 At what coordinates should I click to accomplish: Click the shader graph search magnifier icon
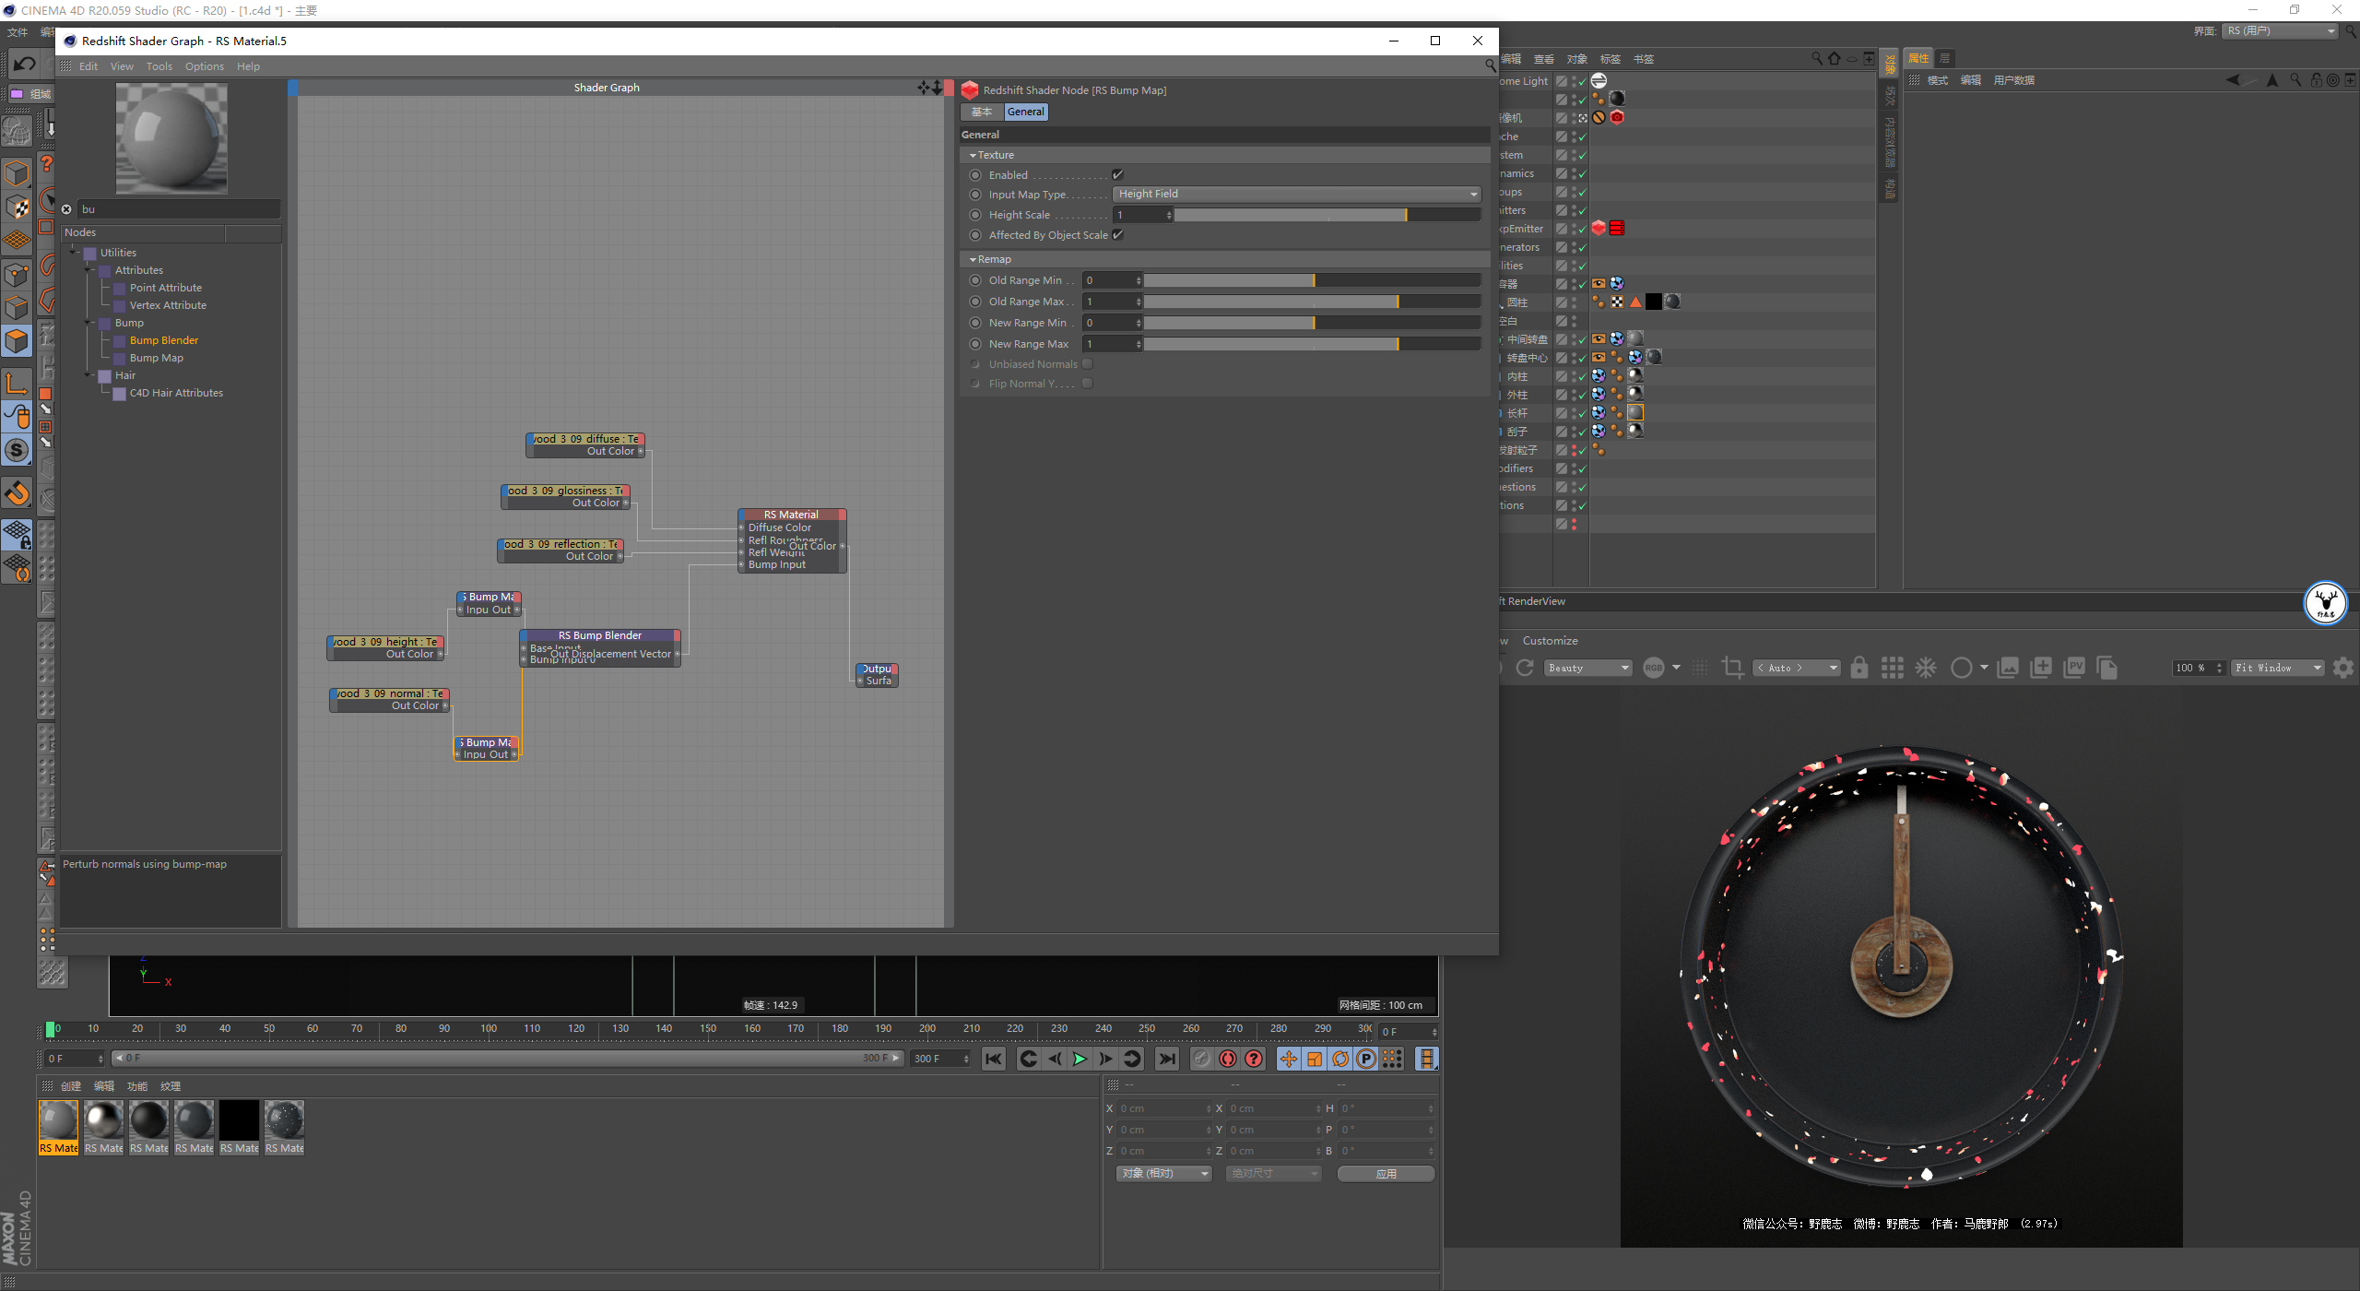[1490, 65]
